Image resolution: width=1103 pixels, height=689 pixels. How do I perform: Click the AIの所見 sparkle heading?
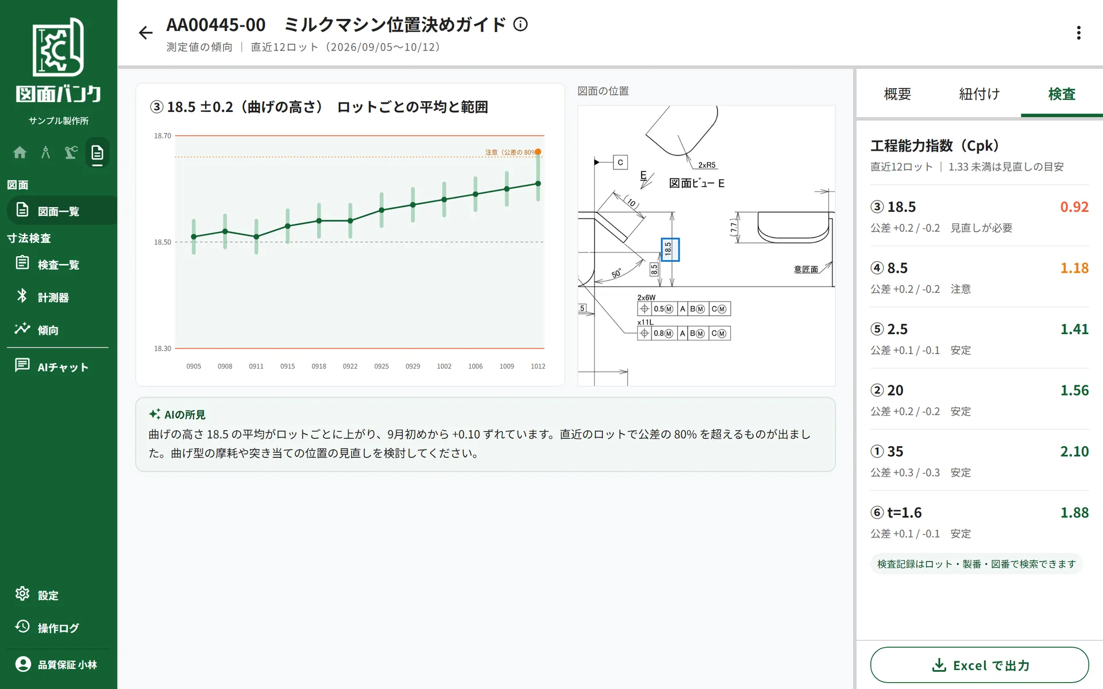(177, 414)
